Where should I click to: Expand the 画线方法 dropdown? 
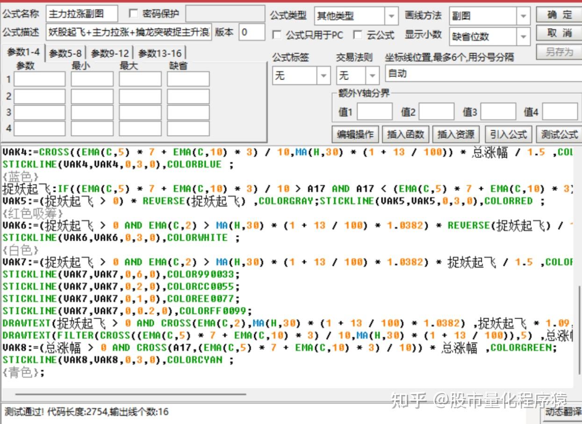[x=524, y=16]
